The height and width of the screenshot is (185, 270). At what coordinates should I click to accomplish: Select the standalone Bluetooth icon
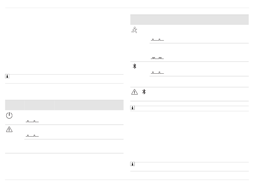point(134,66)
